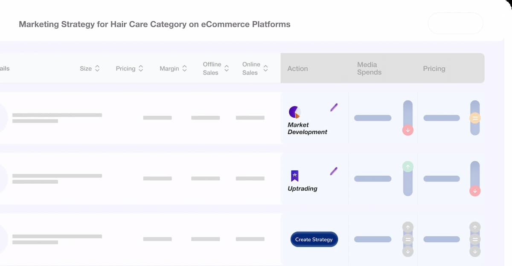
Task: Select the up arrow on the bottom row's Media Spends selector
Action: pyautogui.click(x=408, y=228)
